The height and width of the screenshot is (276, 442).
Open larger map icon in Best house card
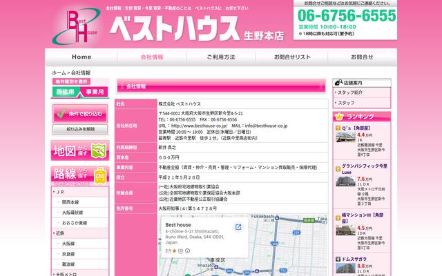(238, 227)
